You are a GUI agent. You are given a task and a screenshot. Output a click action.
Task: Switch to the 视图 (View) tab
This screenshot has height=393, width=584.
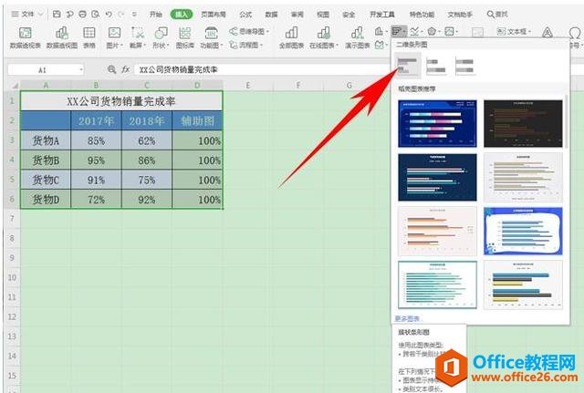pyautogui.click(x=323, y=15)
